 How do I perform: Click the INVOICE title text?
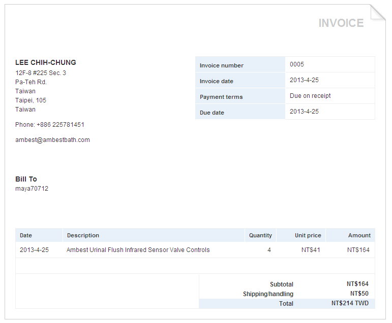pos(341,23)
